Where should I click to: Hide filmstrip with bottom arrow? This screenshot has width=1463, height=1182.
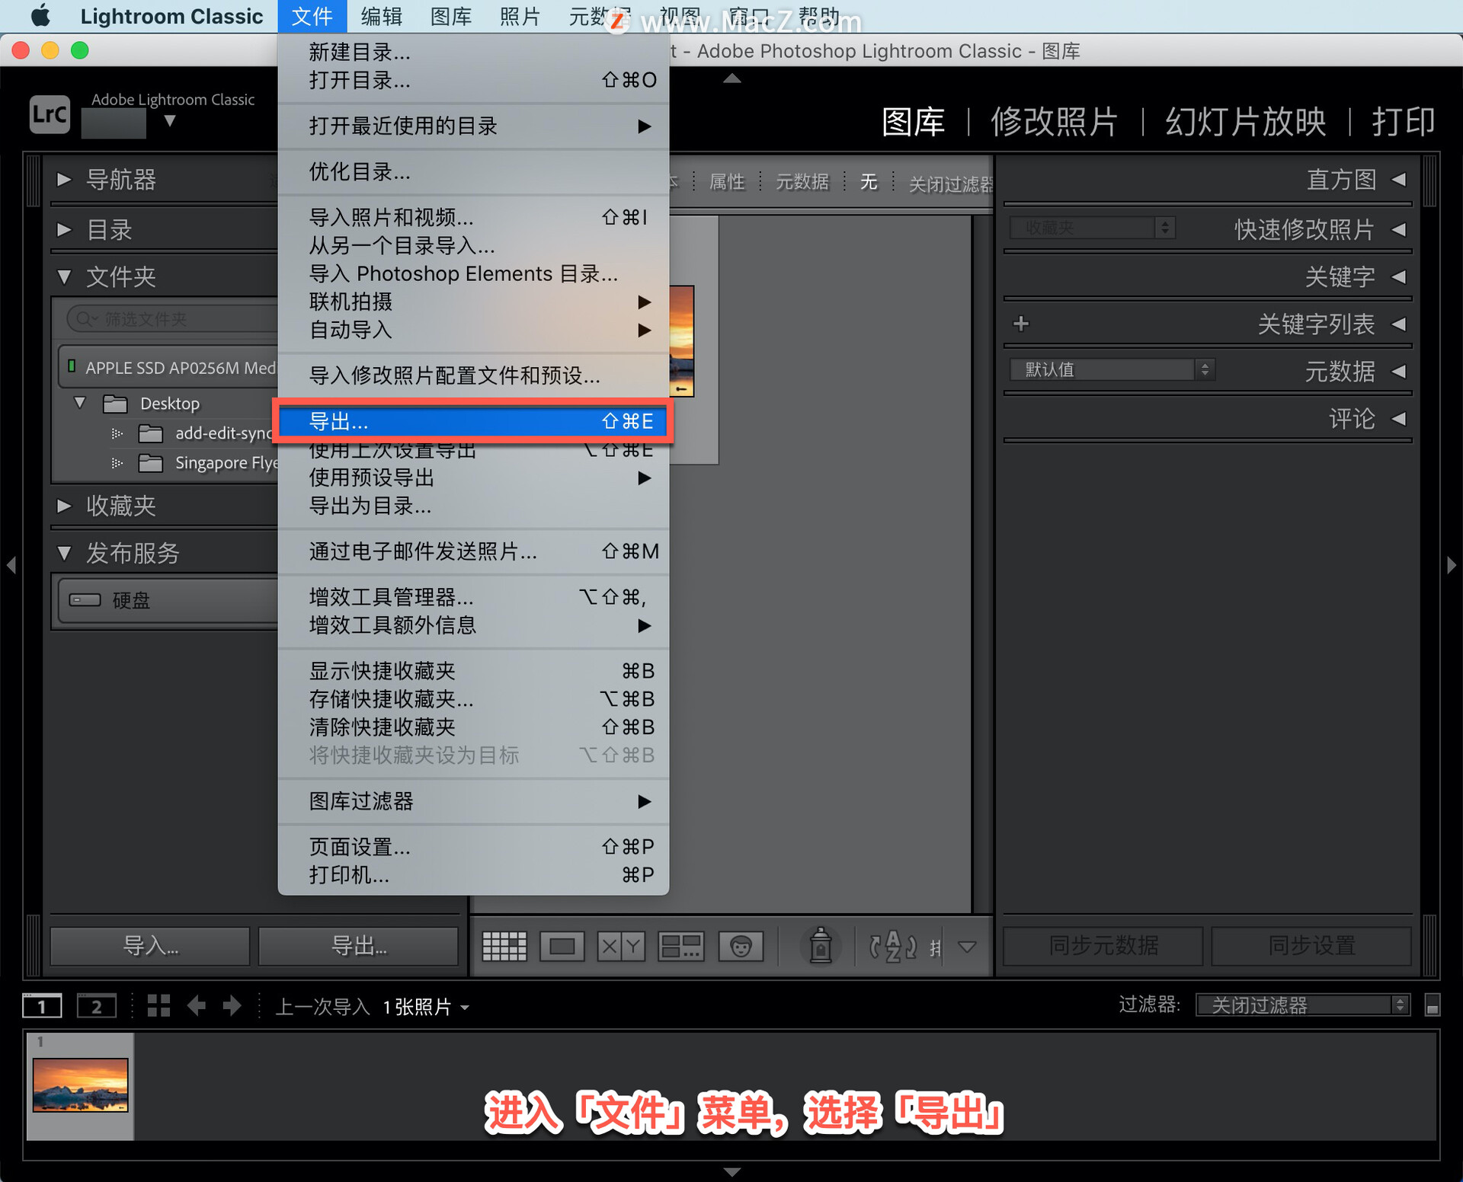[x=731, y=1171]
